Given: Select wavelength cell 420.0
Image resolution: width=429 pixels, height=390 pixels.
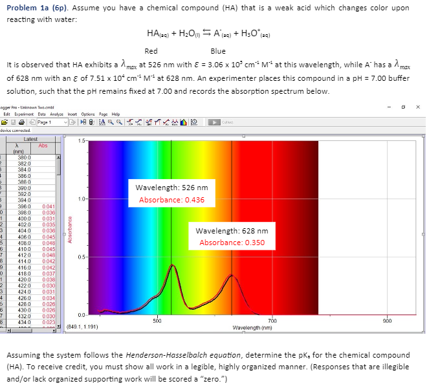Looking at the screenshot, I should [18, 279].
